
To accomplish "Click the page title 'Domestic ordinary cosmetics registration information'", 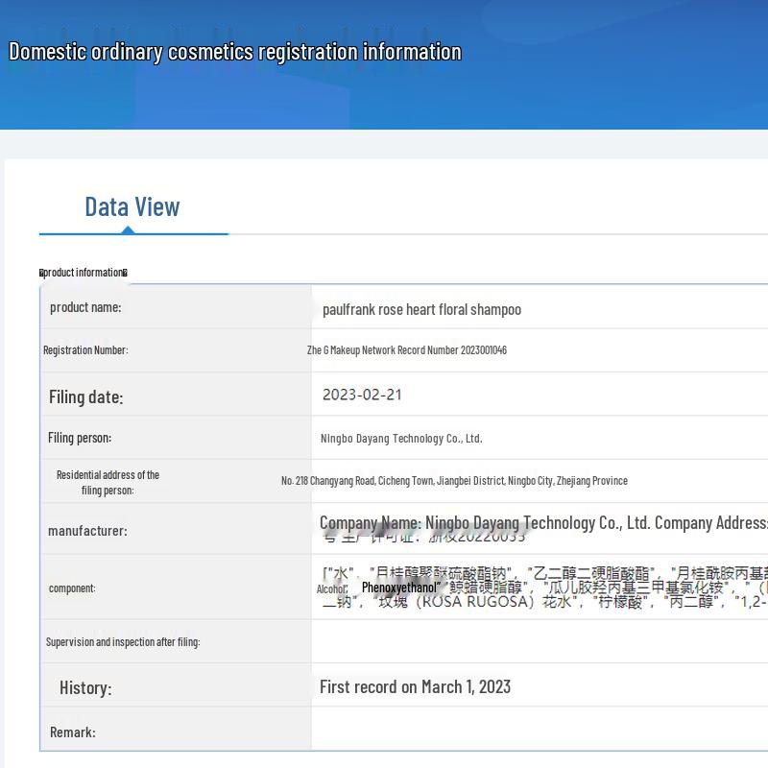I will click(234, 52).
